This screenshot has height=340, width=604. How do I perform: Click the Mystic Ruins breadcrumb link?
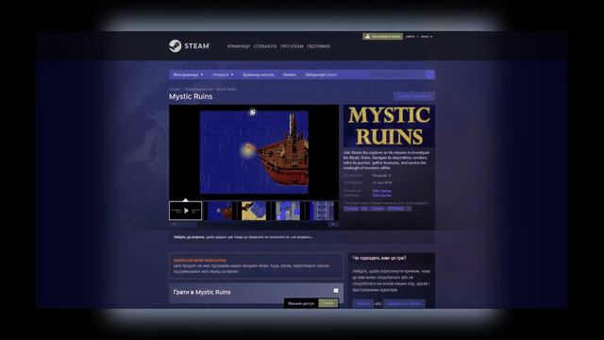[x=226, y=89]
